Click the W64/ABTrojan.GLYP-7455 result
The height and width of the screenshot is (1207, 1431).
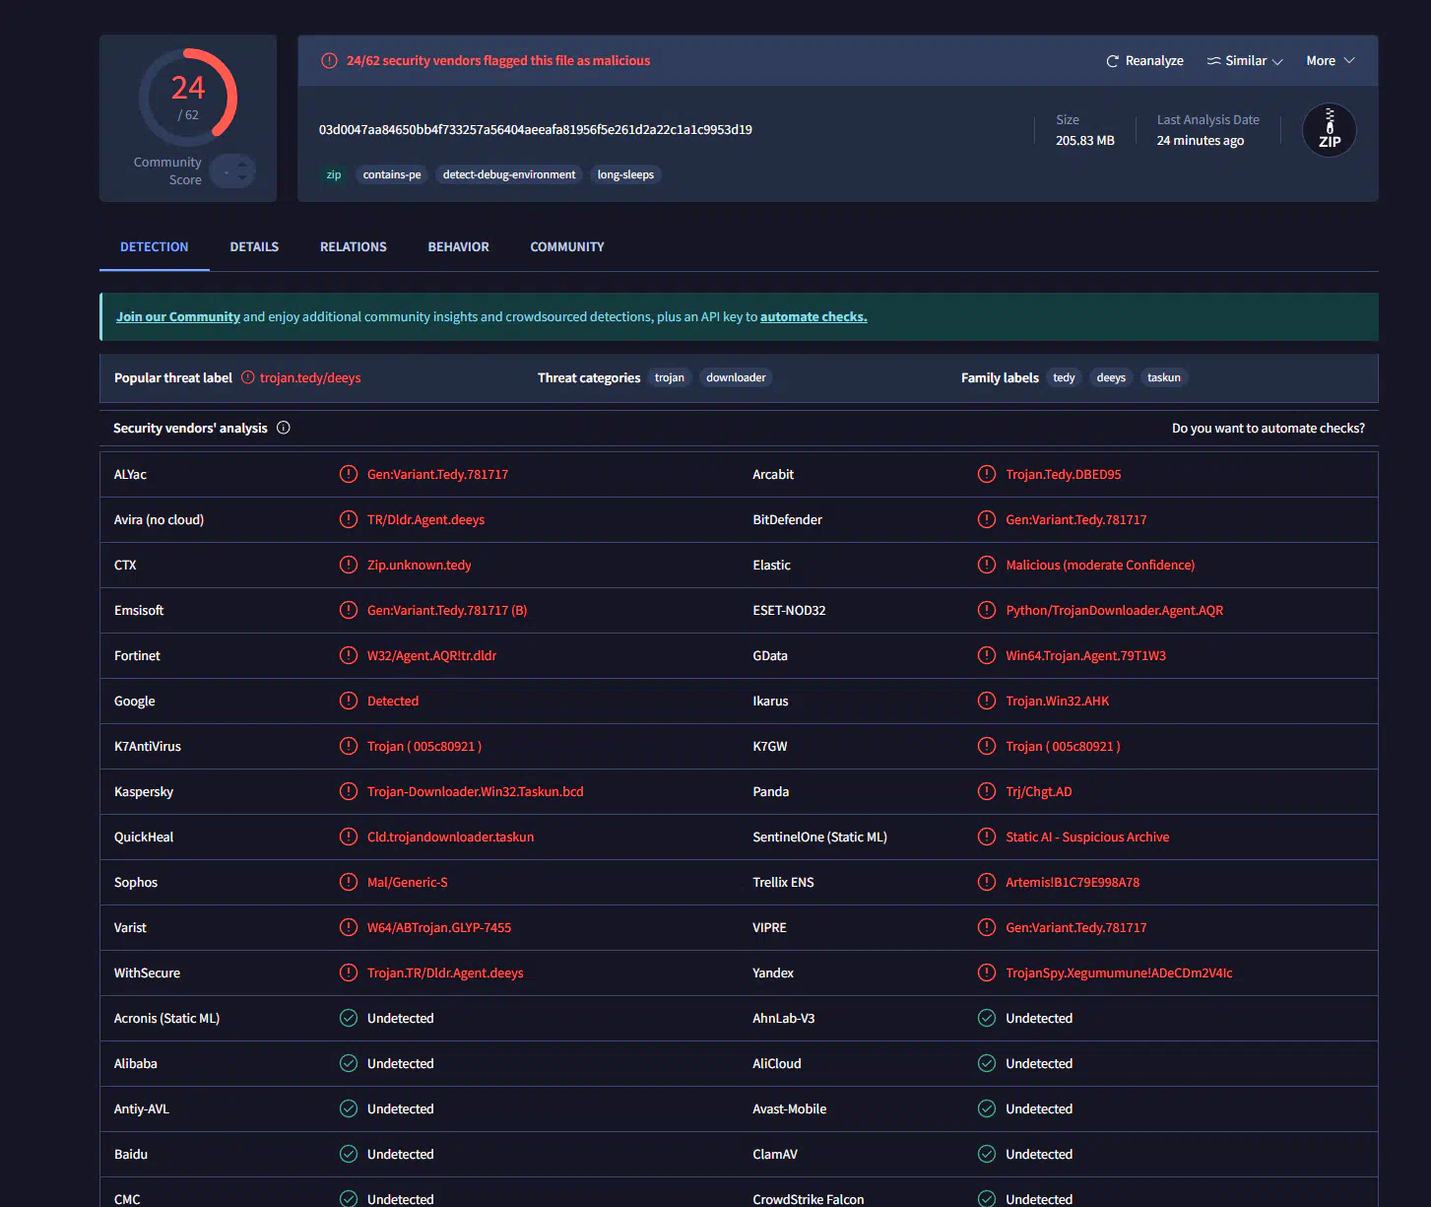[x=439, y=928]
